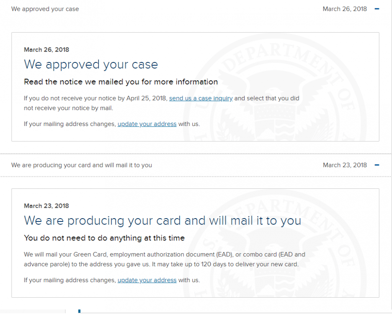392x314 pixels.
Task: Click the bold March 23, 2018 date in card
Action: [46, 206]
